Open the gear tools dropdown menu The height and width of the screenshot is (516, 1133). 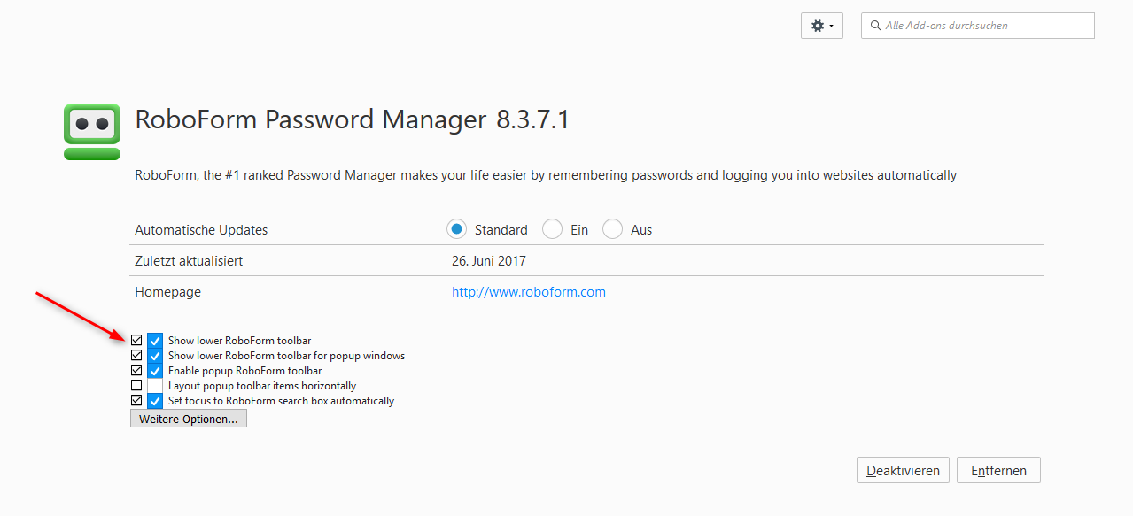(821, 26)
